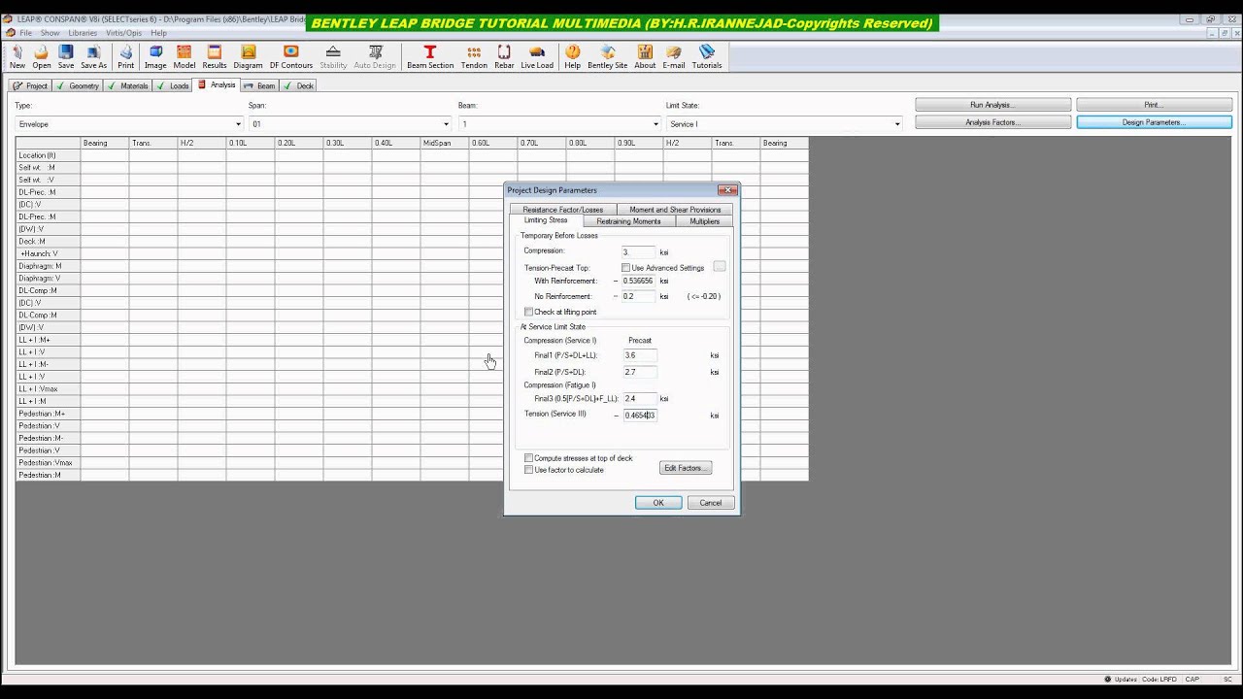Expand the Beam dropdown showing 1
This screenshot has height=699, width=1243.
point(560,124)
